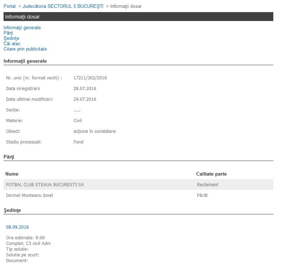The image size is (301, 266).
Task: Click the Pârât role cell
Action: coord(202,195)
